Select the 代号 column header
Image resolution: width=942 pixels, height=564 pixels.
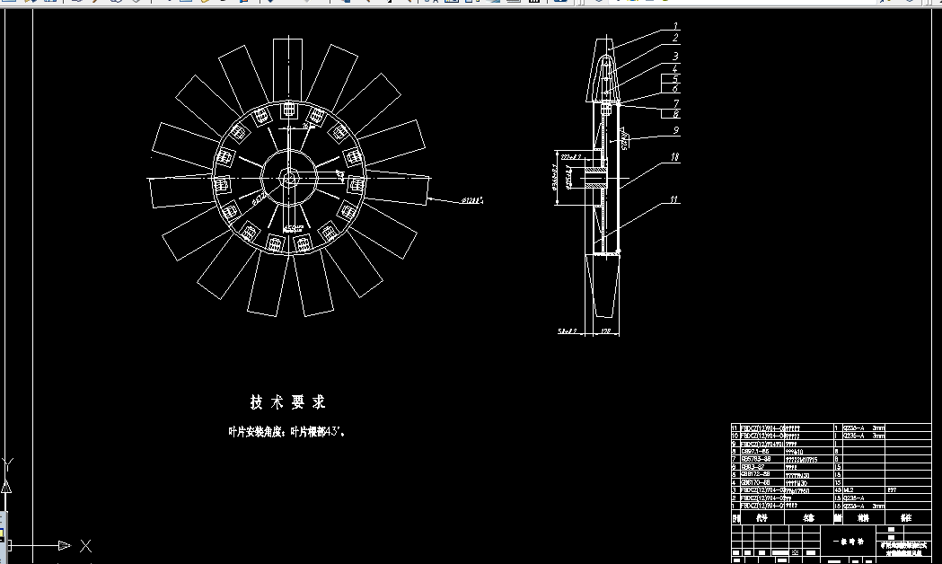tap(762, 518)
